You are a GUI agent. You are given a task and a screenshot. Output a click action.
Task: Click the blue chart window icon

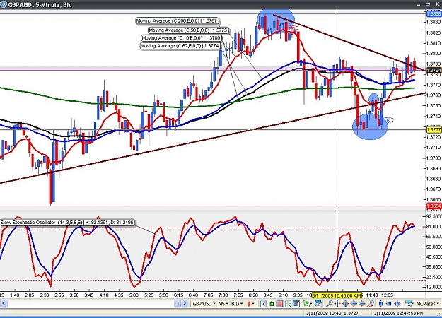point(296,304)
